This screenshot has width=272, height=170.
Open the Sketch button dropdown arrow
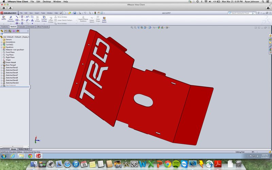[x=4, y=23]
